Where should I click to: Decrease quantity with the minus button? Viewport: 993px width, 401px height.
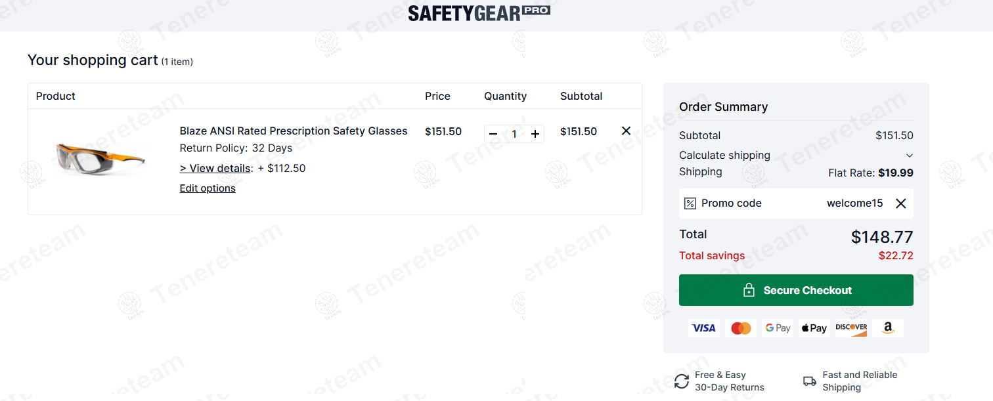tap(493, 134)
